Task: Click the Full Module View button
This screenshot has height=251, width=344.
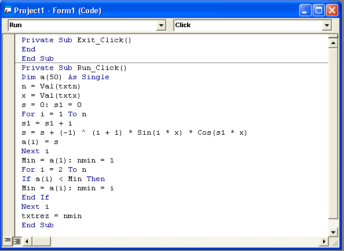Action: point(17,241)
